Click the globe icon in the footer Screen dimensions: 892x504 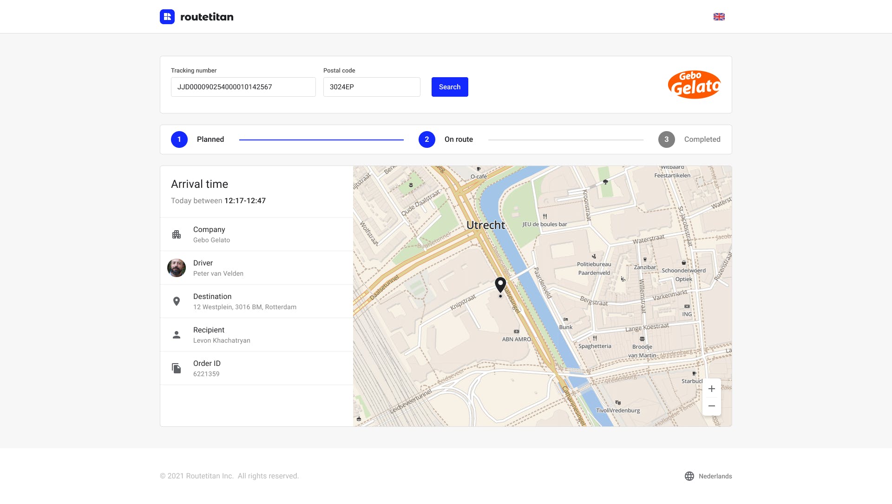(x=689, y=476)
